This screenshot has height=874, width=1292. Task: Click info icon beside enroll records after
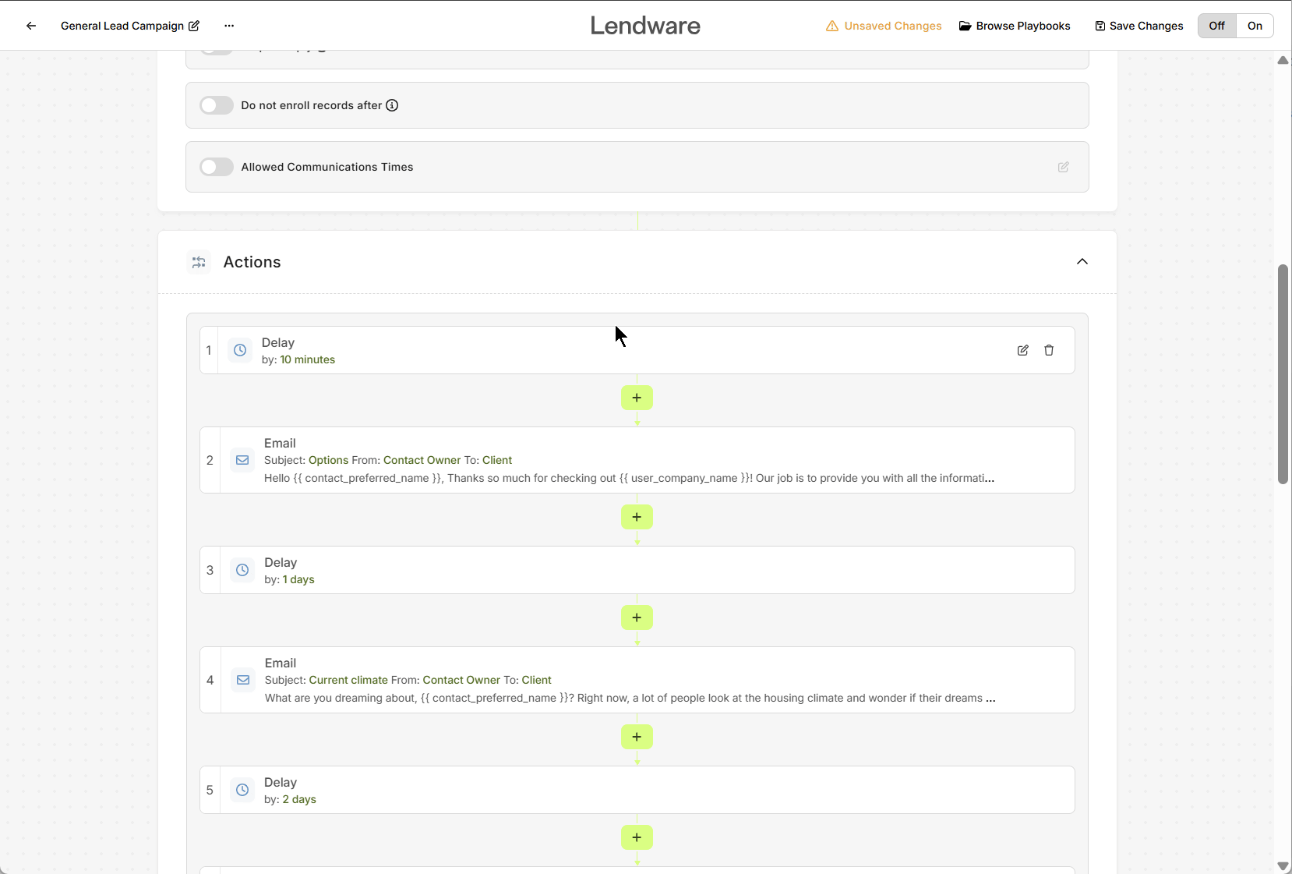pos(392,105)
